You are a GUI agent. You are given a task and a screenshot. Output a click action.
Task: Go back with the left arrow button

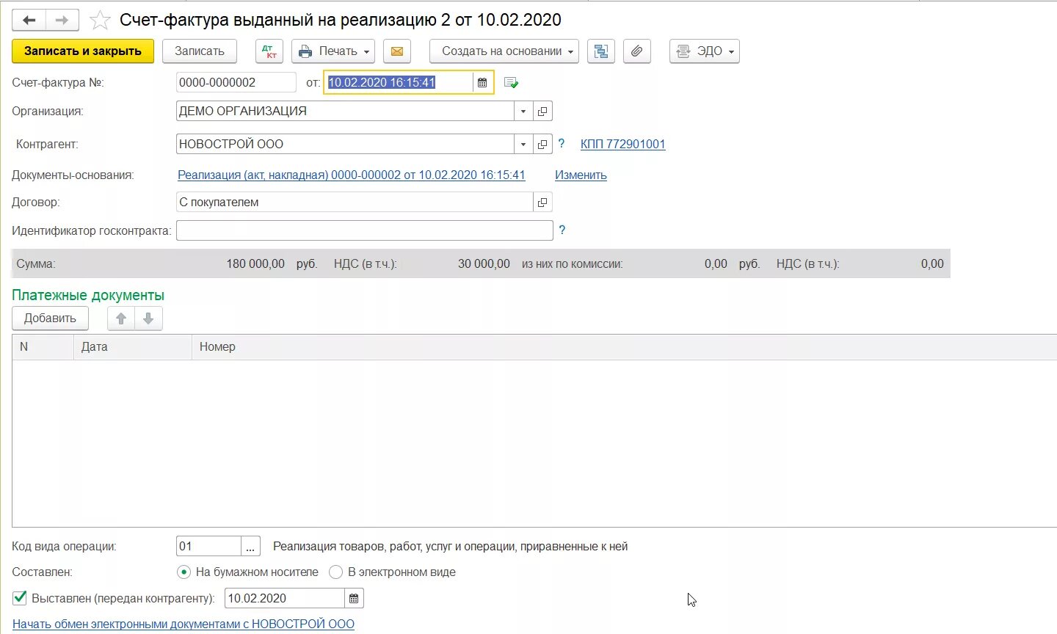click(29, 20)
